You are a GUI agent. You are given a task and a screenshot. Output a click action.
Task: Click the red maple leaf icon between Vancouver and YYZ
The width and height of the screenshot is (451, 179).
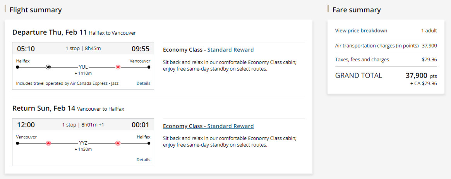click(x=48, y=143)
